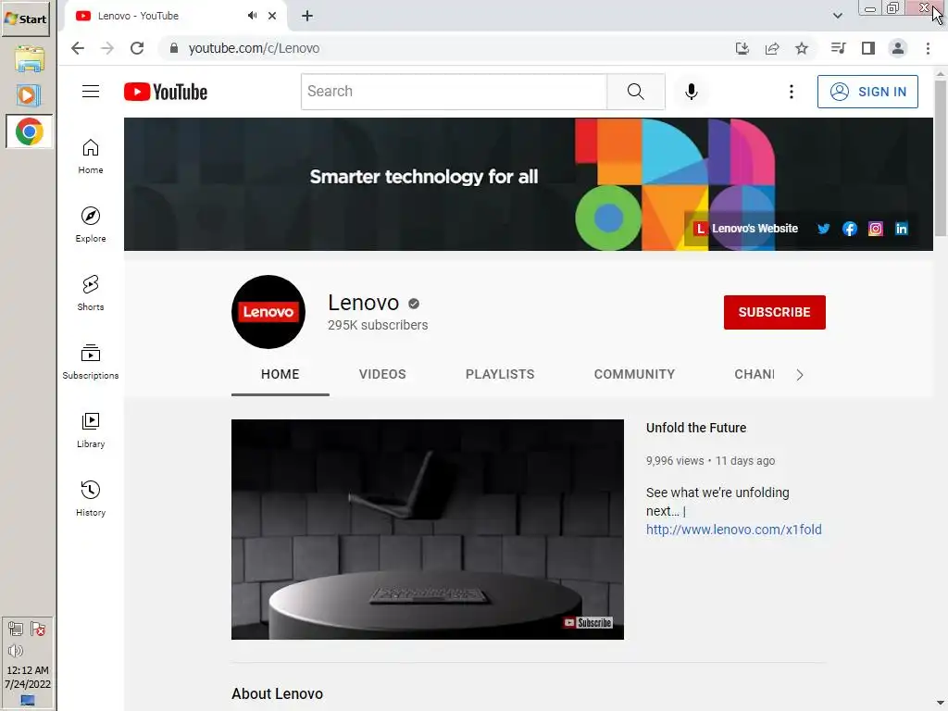This screenshot has width=948, height=711.
Task: Click the site lock icon
Action: pos(174,48)
